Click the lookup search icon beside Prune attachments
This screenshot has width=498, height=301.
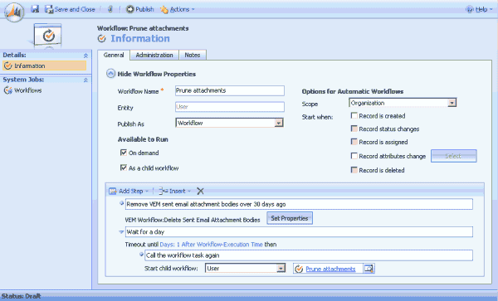[x=369, y=269]
